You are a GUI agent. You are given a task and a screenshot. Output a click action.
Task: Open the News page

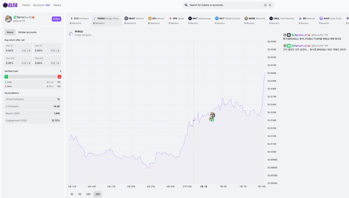pos(57,5)
